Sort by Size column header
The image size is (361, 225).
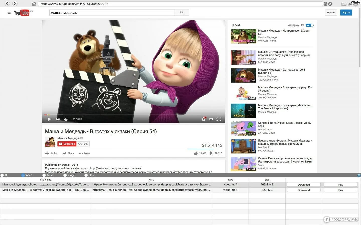[267, 180]
